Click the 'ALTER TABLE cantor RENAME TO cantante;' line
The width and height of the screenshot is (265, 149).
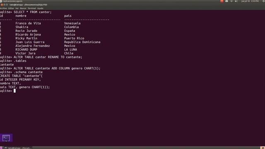point(48,57)
